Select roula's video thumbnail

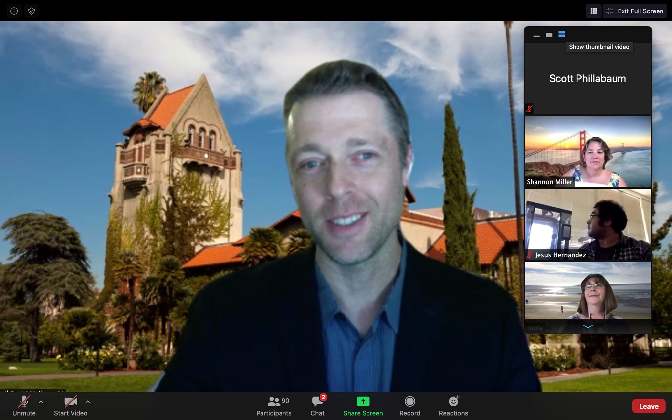click(x=588, y=297)
